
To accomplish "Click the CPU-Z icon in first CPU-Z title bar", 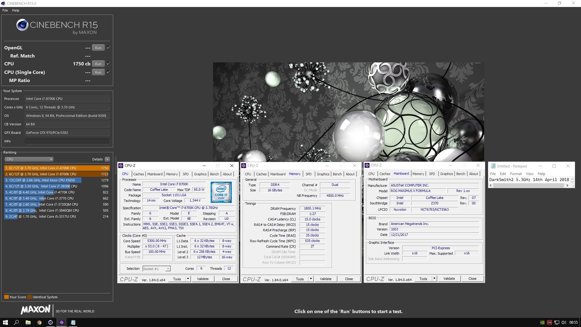I will 121,166.
